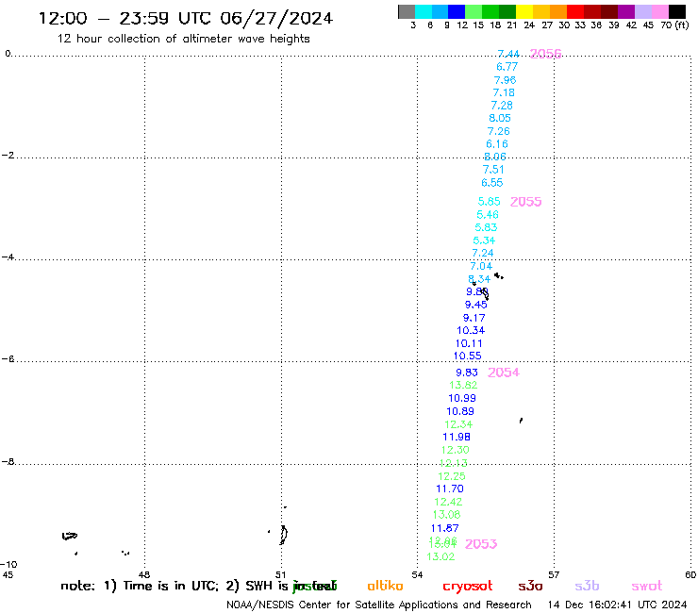The image size is (698, 613).
Task: Click the '14 Dec 16:02:41 UTC 2024' timestamp
Action: tap(617, 605)
